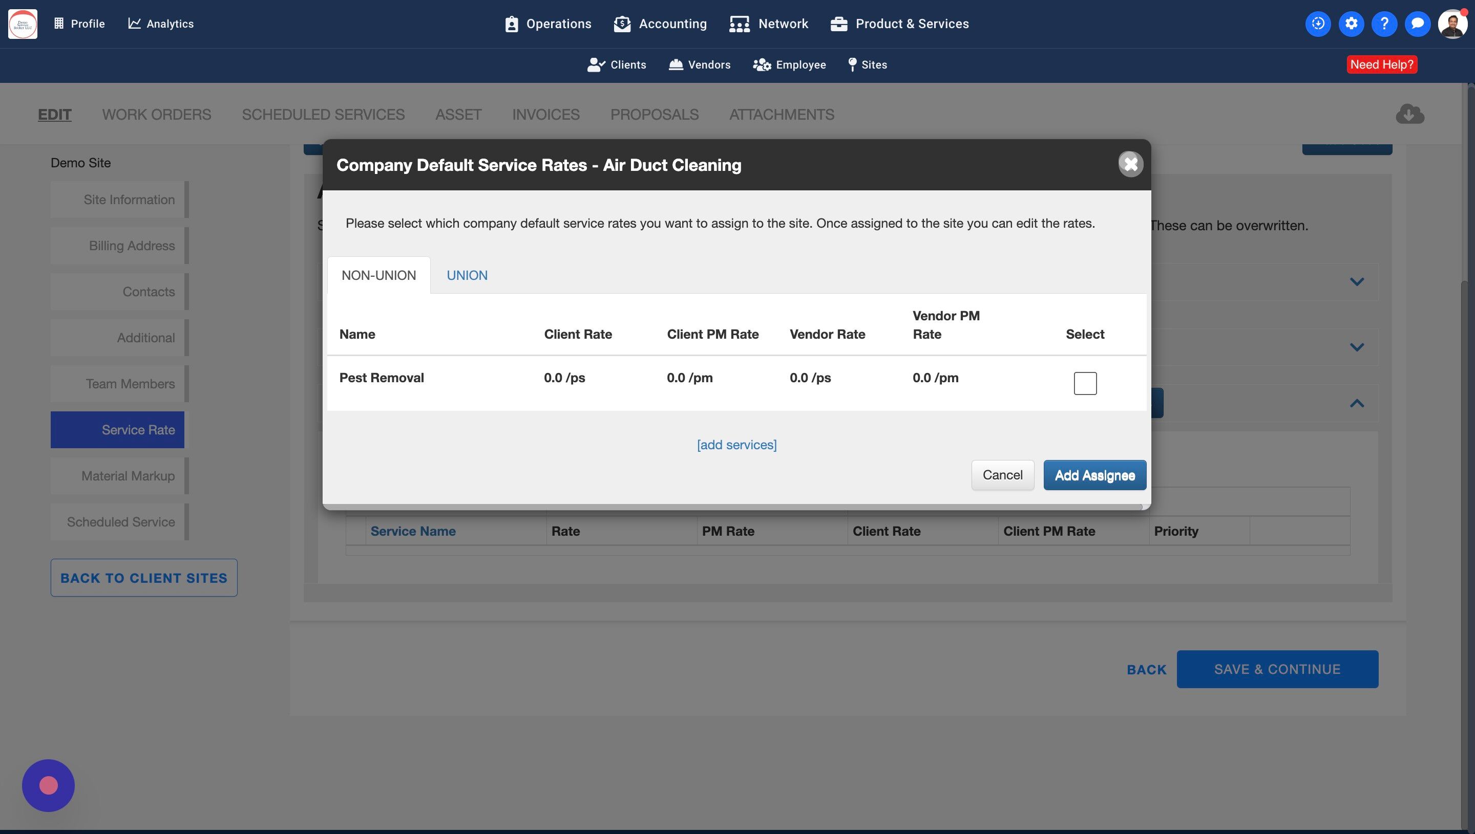Expand the second collapsed section chevron

click(1356, 347)
